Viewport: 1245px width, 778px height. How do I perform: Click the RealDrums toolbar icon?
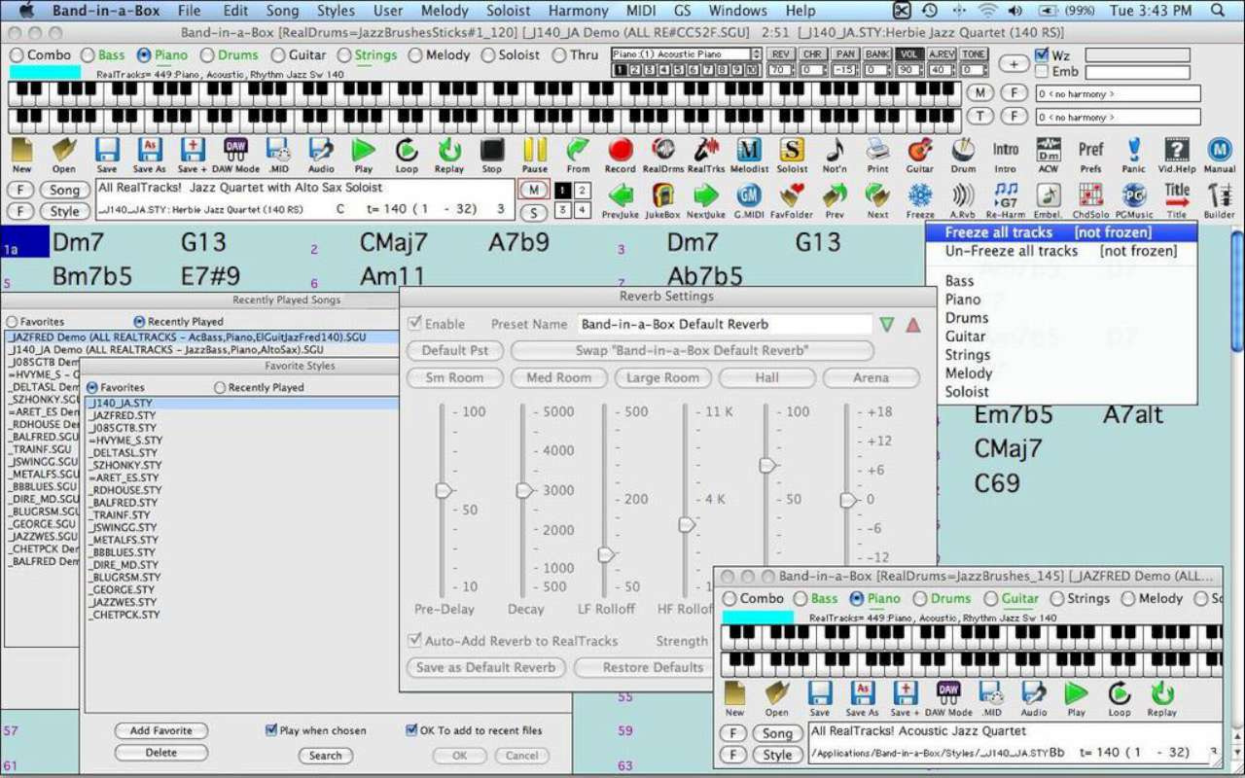point(662,154)
